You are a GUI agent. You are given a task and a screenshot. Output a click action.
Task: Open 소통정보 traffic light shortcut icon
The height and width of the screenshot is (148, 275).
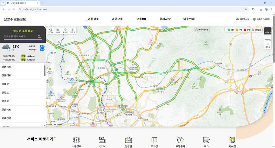[x=76, y=140]
